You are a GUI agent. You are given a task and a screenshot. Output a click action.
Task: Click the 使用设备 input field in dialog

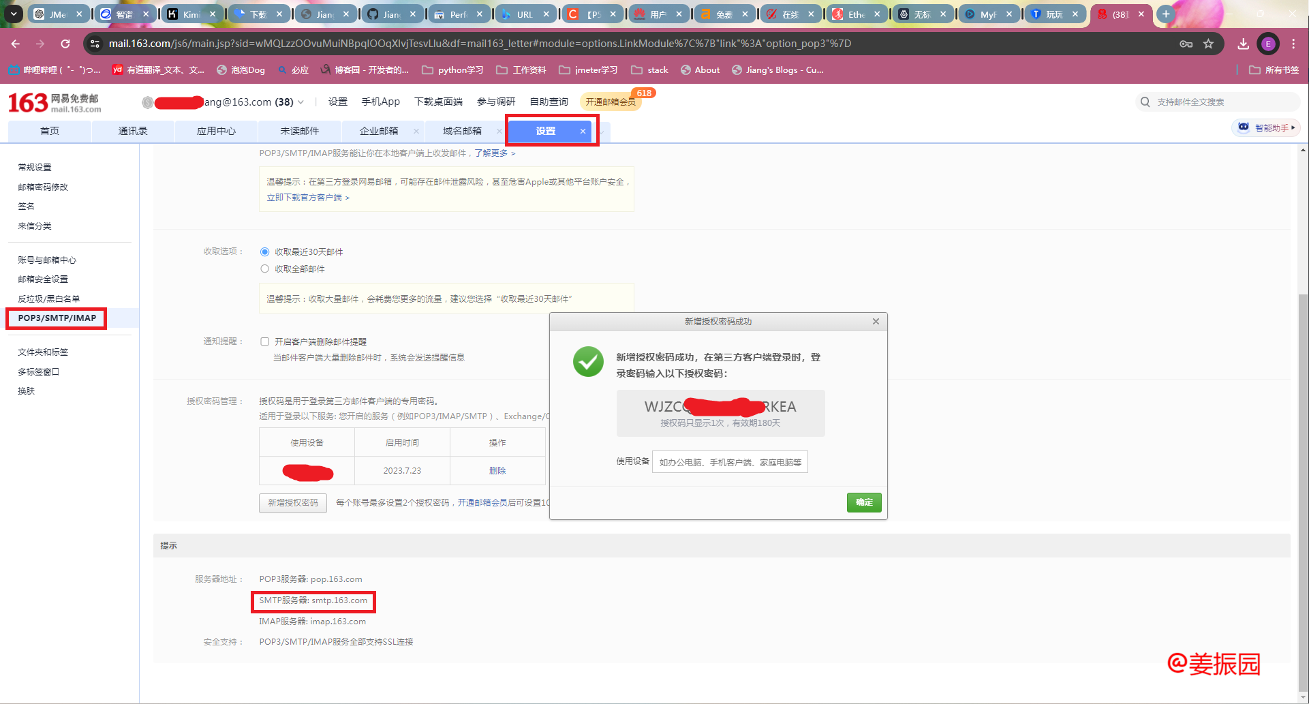(x=730, y=462)
